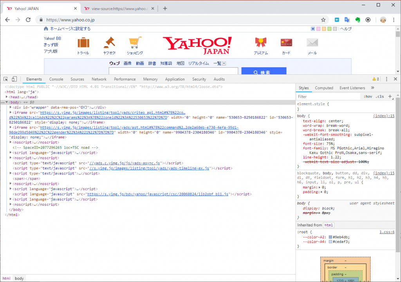Activate the DevTools inspect element tool
The height and width of the screenshot is (282, 401).
click(5, 79)
